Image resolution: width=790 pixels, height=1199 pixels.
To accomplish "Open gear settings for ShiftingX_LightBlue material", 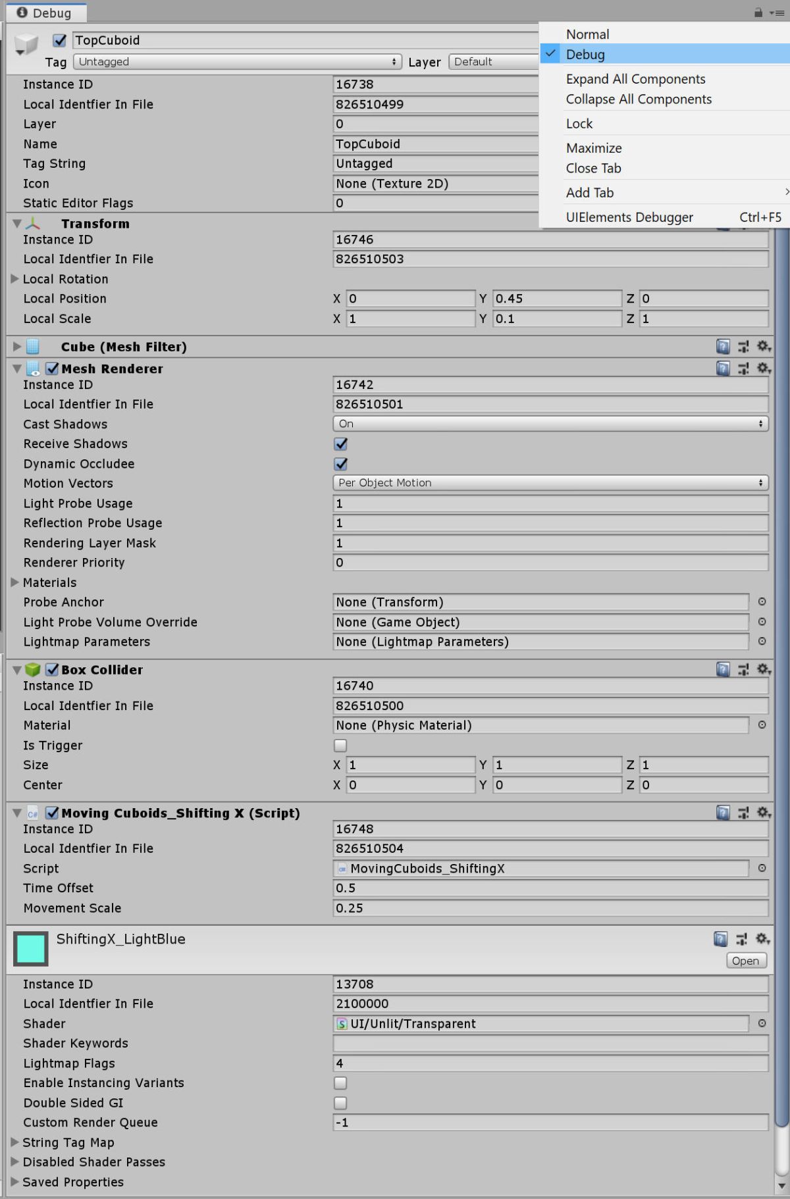I will click(763, 939).
